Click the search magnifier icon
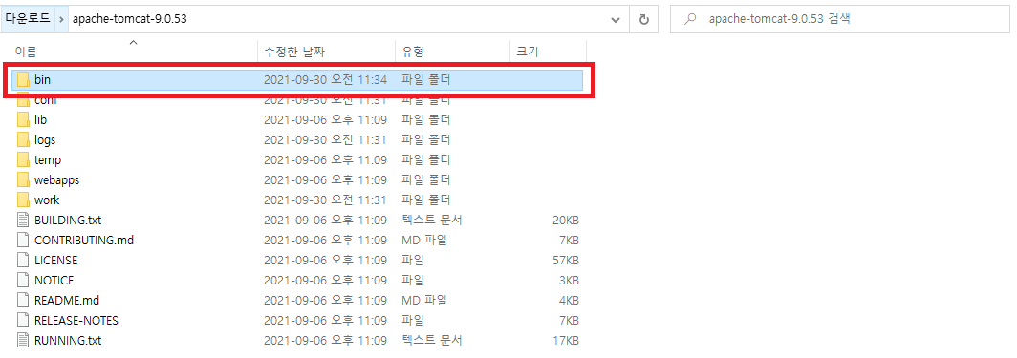Image resolution: width=1017 pixels, height=358 pixels. coord(691,19)
